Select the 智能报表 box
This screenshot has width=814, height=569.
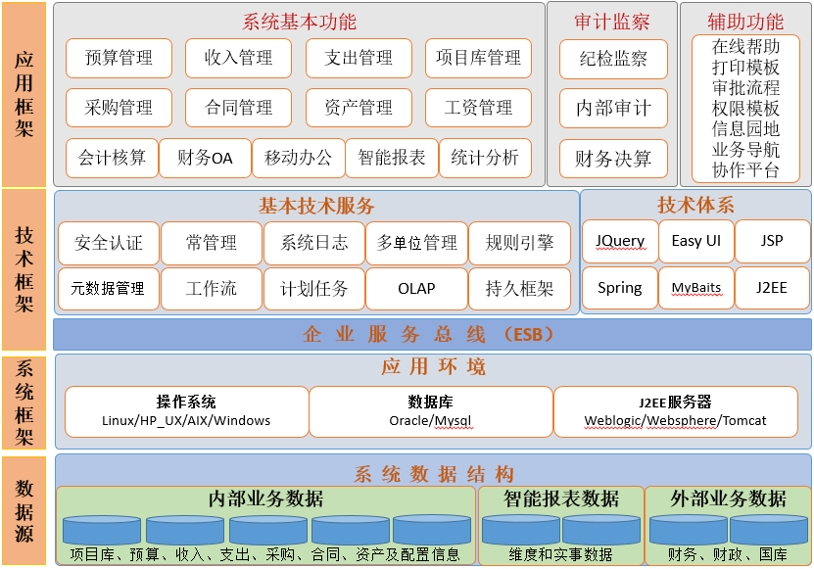click(392, 158)
